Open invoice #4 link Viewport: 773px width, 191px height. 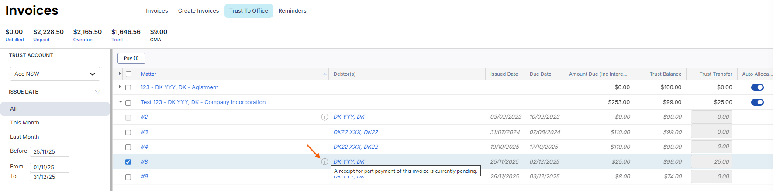(145, 147)
